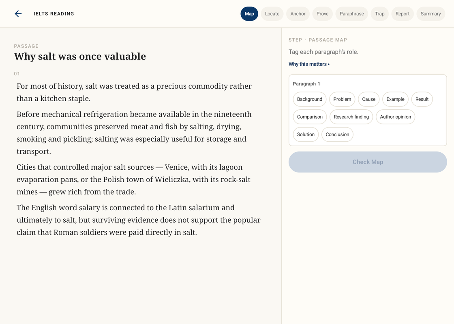This screenshot has width=454, height=324.
Task: Expand the 'Why this matters' explanation
Action: (309, 64)
